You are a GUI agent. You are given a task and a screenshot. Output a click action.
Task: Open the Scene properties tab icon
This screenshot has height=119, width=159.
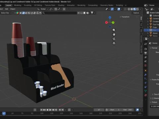pos(145,61)
